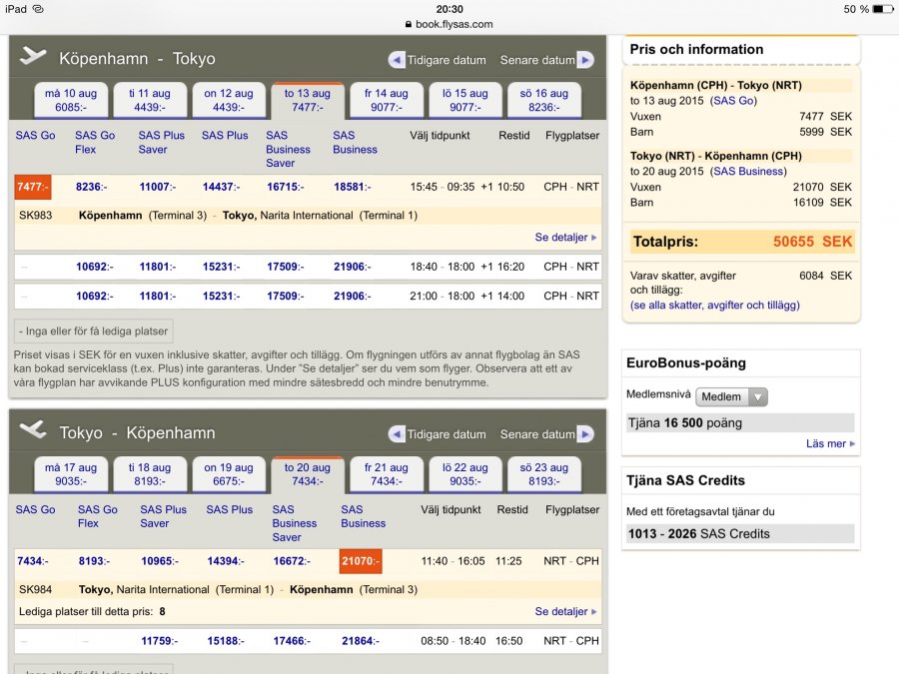Click later dates arrow for Köpenhamn–Tokyo
Viewport: 899px width, 674px height.
585,60
